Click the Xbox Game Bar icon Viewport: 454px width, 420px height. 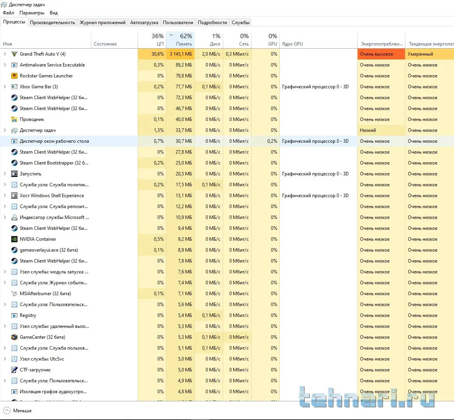(14, 87)
